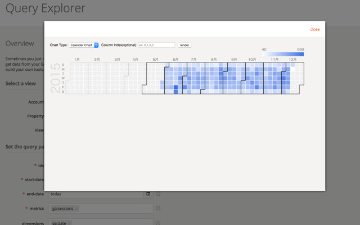This screenshot has width=360, height=225.
Task: Click the metrics field with ga:sessions
Action: (x=101, y=209)
